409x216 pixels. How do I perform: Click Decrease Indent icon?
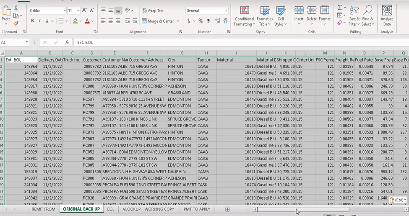point(127,21)
